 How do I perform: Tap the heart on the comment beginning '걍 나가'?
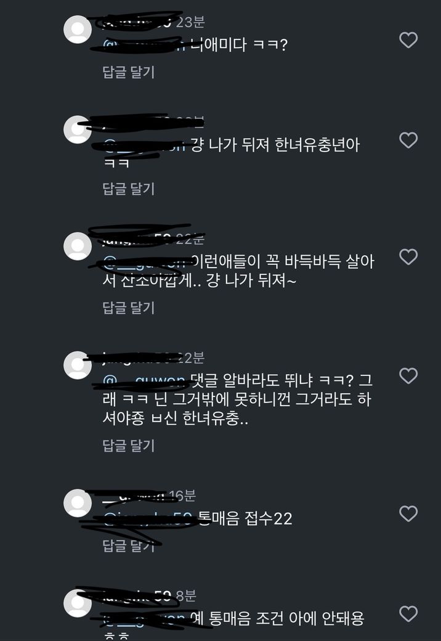tap(408, 141)
